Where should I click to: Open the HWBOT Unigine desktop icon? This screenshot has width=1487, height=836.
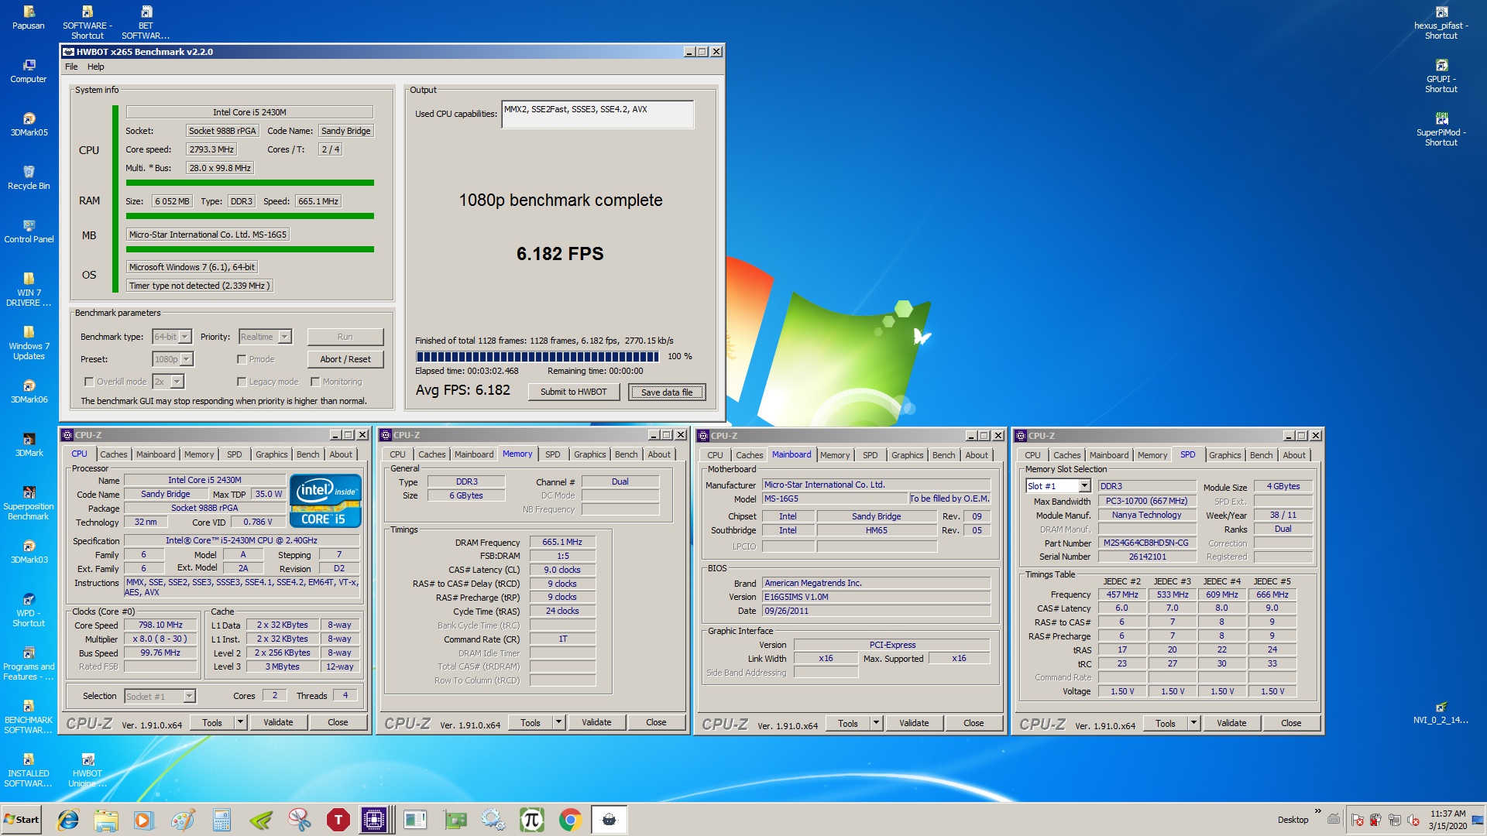pos(88,769)
